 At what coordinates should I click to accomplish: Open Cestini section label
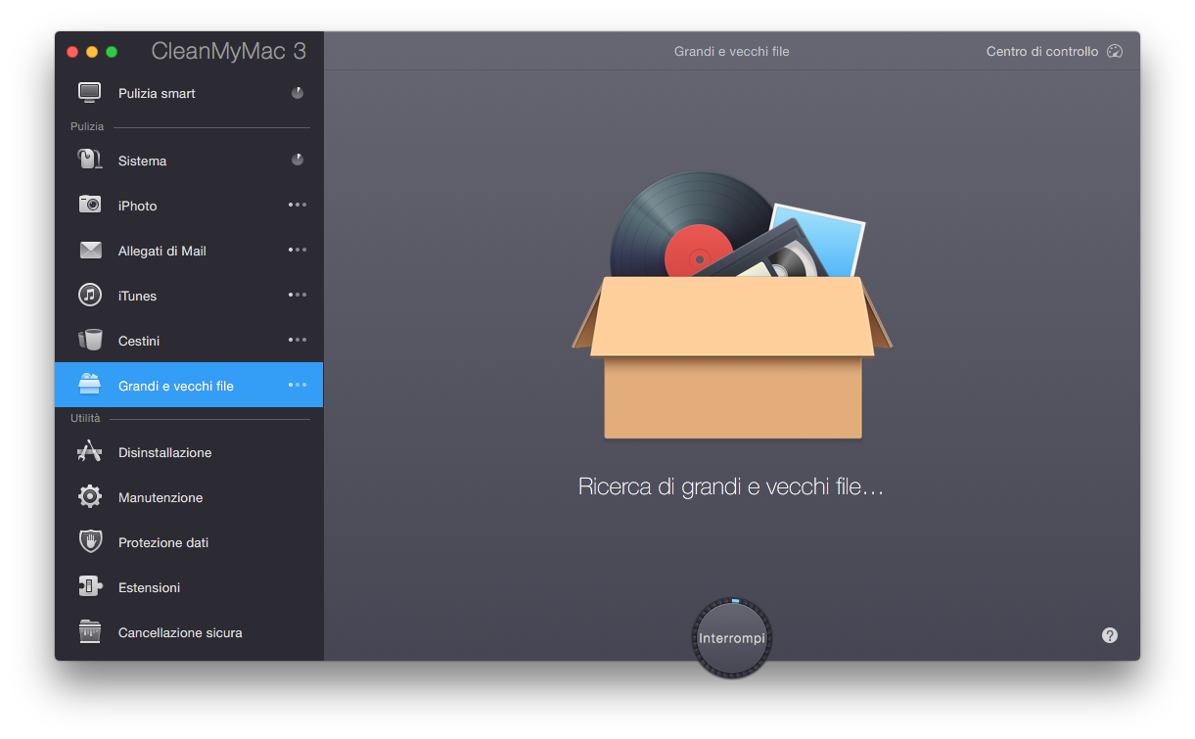coord(139,341)
